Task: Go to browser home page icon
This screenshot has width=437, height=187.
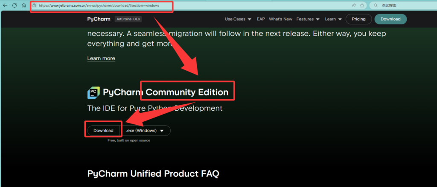Action: (24, 5)
